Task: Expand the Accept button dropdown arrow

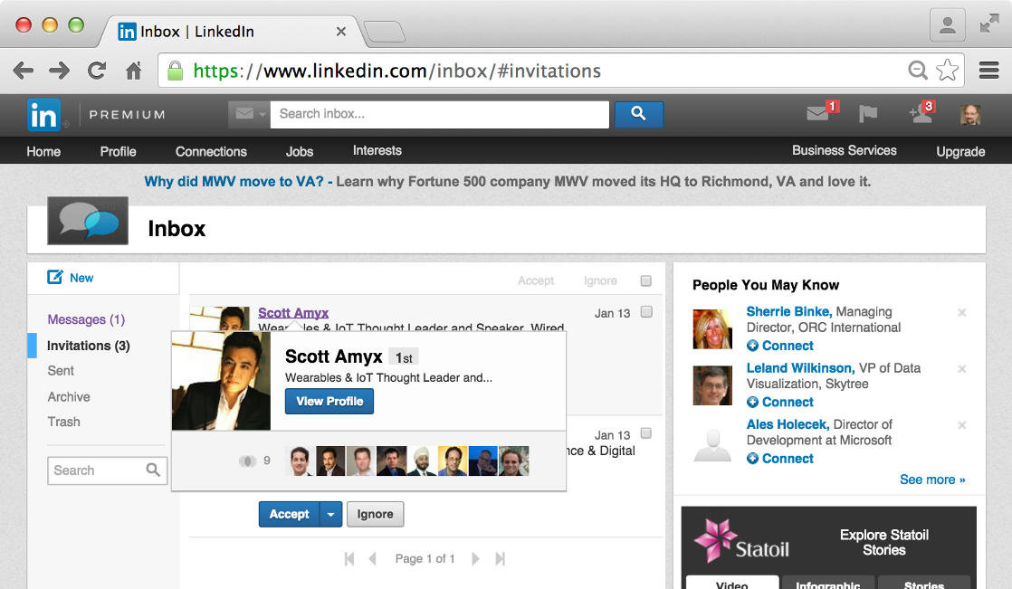Action: click(x=330, y=514)
